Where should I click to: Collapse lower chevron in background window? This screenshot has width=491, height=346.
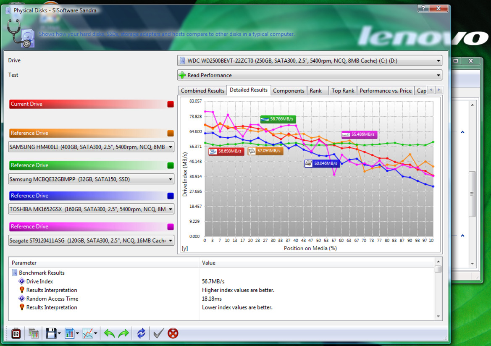pyautogui.click(x=462, y=236)
